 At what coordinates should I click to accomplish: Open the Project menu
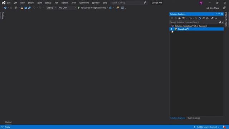31,3
